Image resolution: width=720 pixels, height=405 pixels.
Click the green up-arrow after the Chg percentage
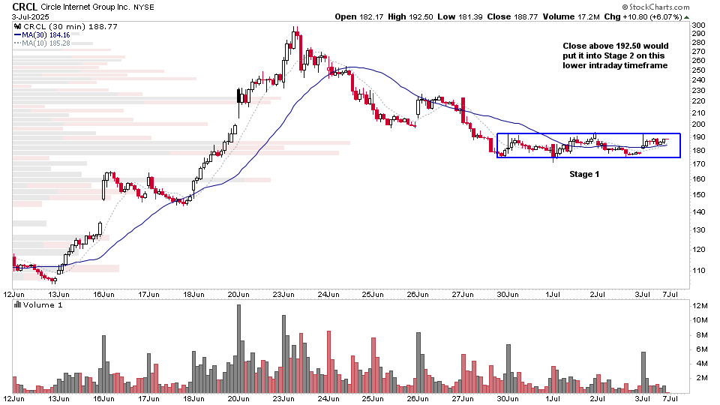click(x=686, y=17)
